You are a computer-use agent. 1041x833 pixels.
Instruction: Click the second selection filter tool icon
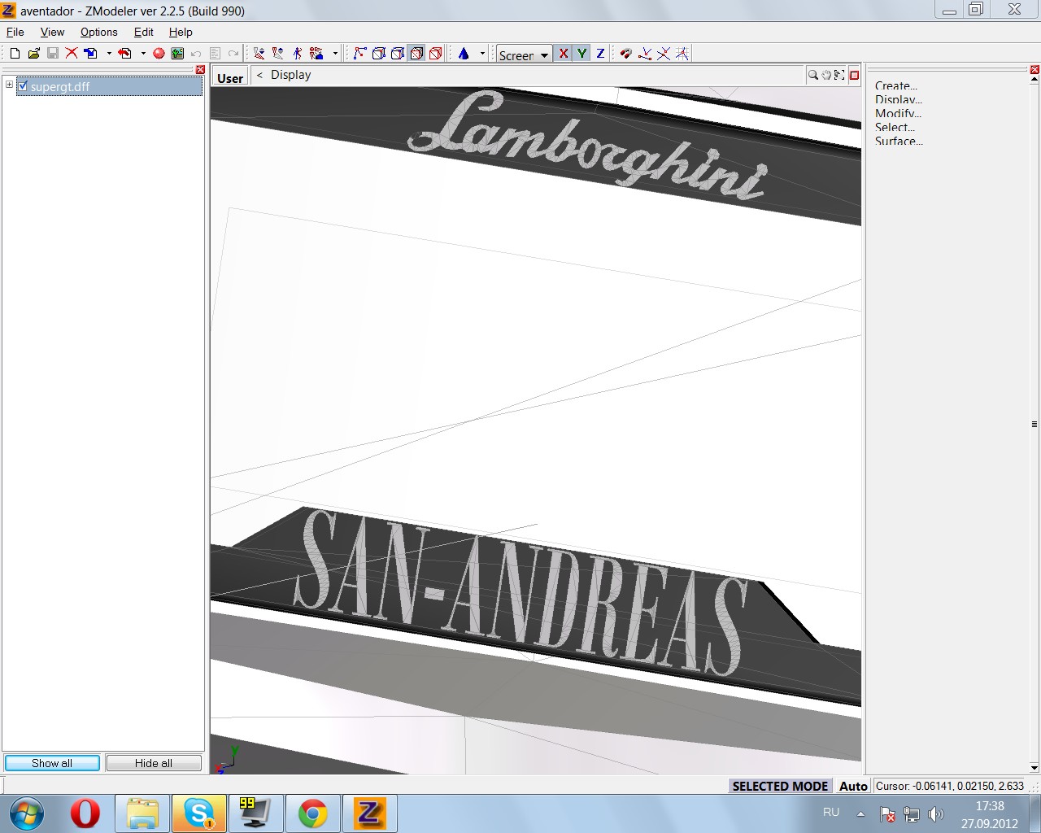coord(278,54)
